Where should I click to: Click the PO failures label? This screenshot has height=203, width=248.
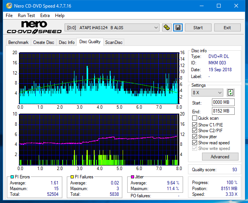click(141, 196)
